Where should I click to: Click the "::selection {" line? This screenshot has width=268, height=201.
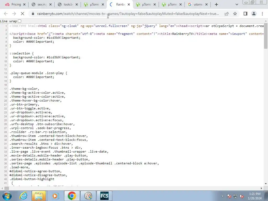(x=21, y=53)
